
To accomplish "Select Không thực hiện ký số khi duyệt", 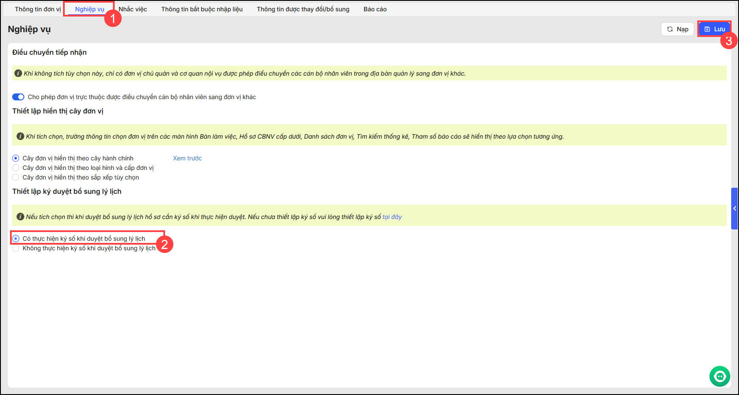I will [16, 248].
